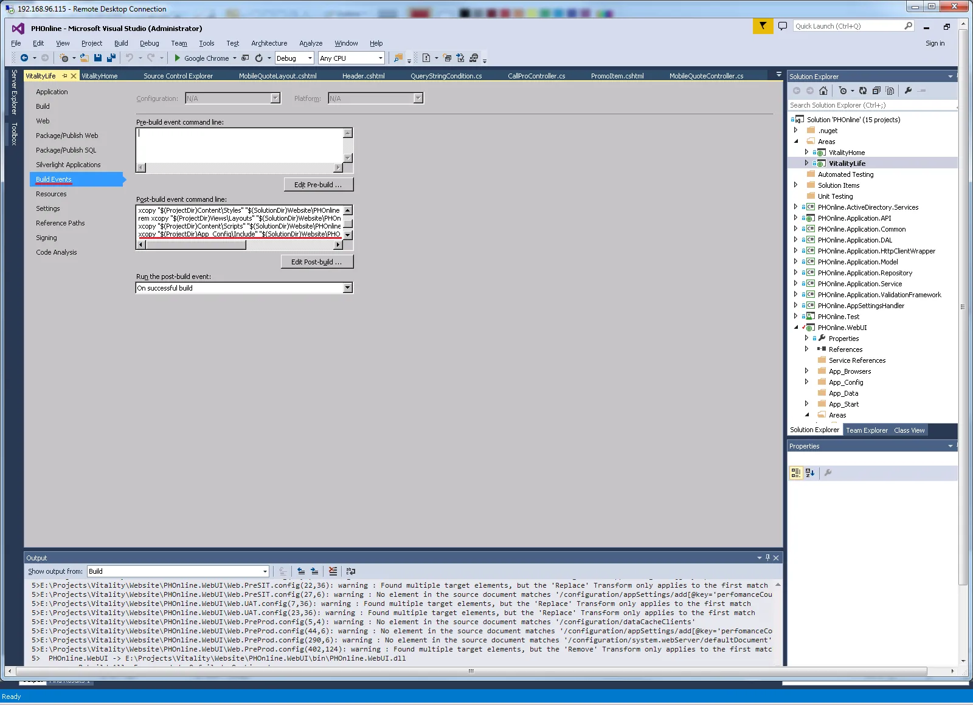Click the Home icon in Solution Explorer
Viewport: 973px width, 705px height.
point(823,91)
